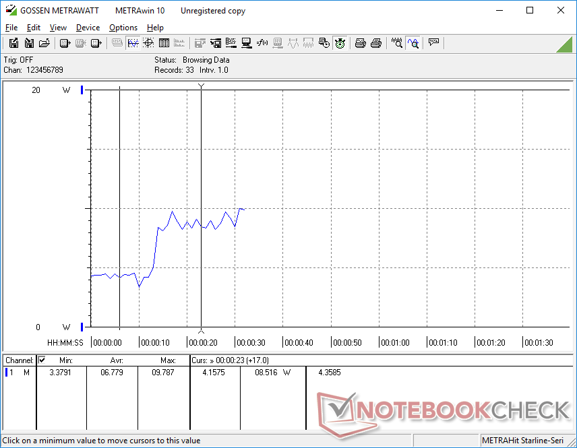Click the disk settings transfer icon

(216, 43)
